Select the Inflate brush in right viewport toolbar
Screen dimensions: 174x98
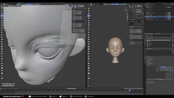click(89, 23)
